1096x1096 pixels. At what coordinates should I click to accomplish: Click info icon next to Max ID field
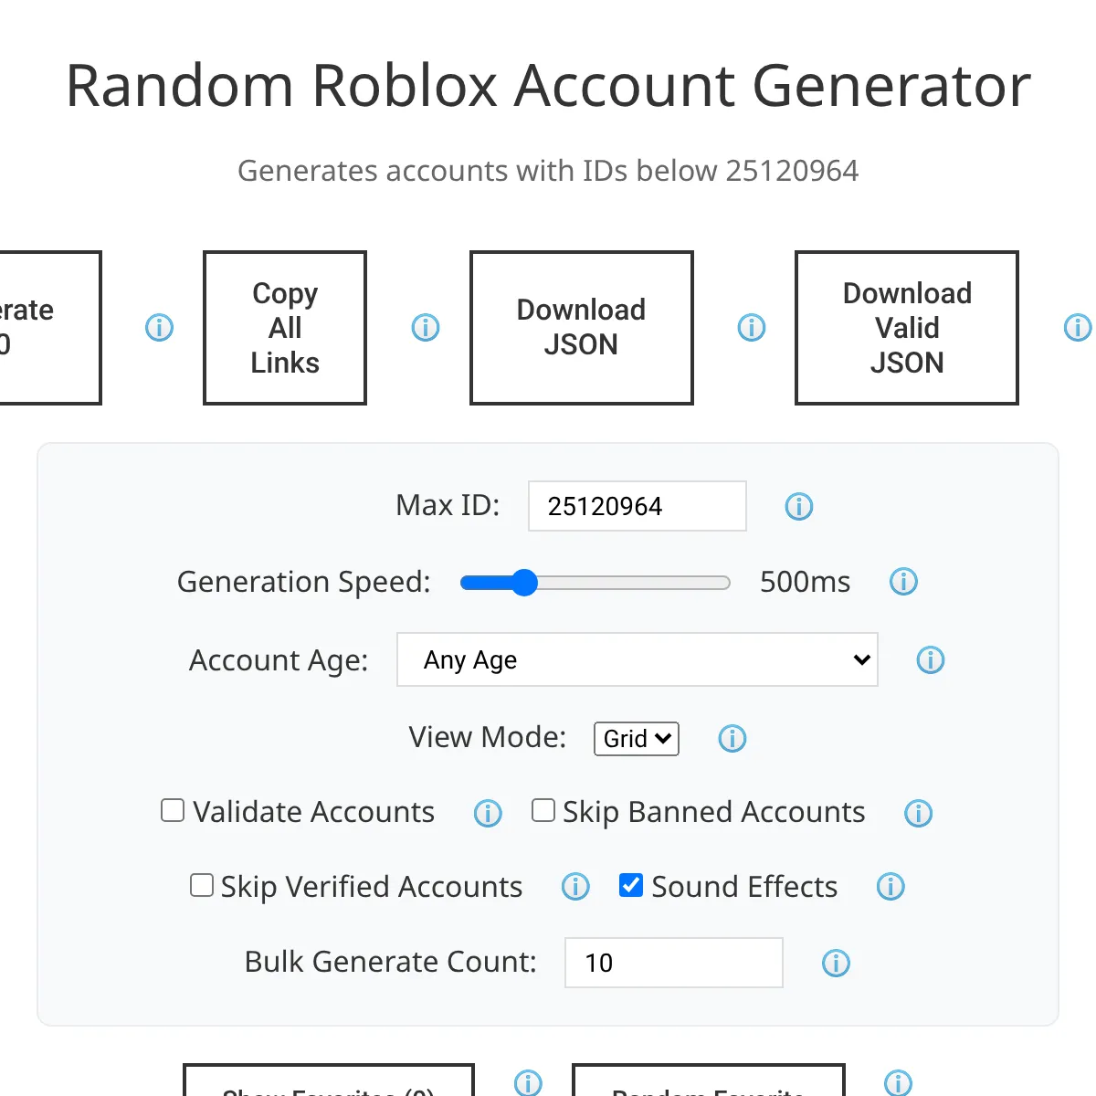coord(799,507)
